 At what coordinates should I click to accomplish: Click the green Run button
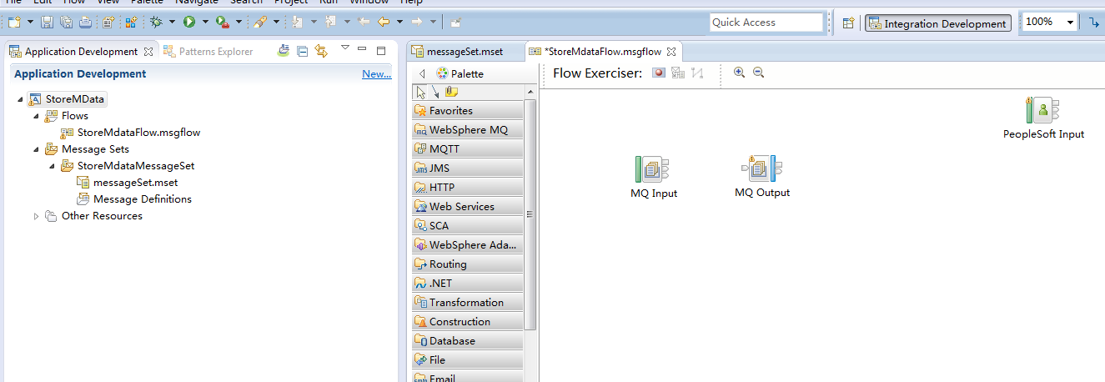click(189, 23)
